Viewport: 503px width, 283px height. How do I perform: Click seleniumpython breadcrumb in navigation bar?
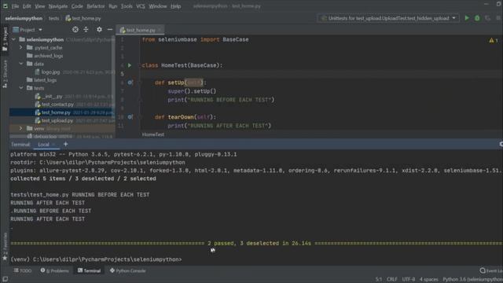click(24, 18)
